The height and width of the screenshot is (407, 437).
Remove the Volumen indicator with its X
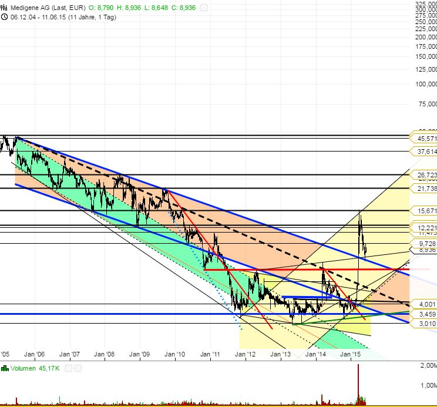point(76,368)
